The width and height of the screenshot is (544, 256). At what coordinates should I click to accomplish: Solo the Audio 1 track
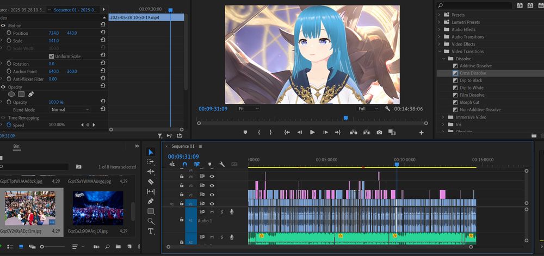[x=222, y=211]
